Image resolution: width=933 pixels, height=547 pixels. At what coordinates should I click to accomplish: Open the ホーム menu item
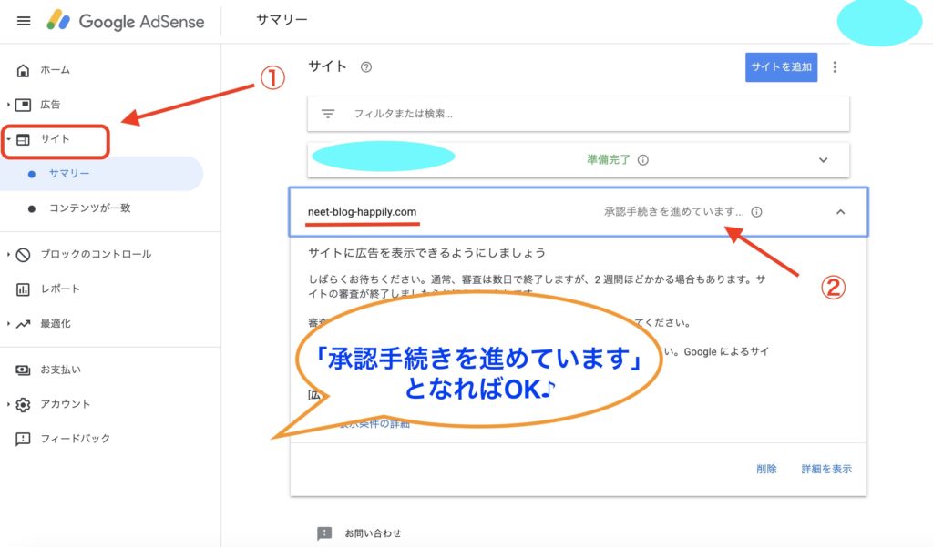click(56, 70)
